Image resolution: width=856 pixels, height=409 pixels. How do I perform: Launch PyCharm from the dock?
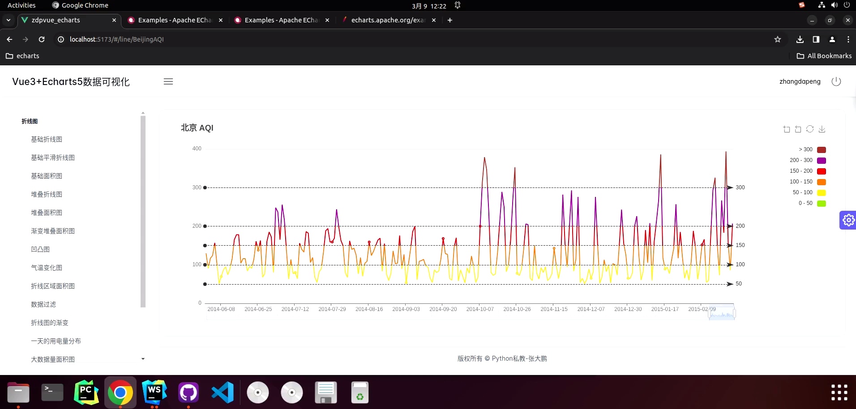pos(86,392)
